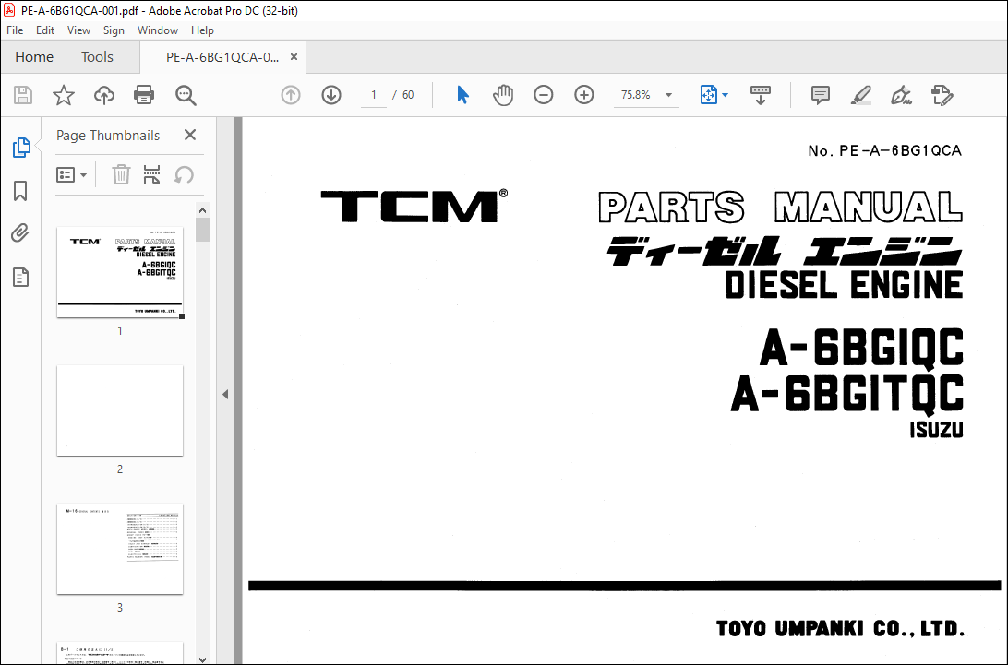This screenshot has height=665, width=1008.
Task: Choose the Hand pan tool
Action: [503, 95]
